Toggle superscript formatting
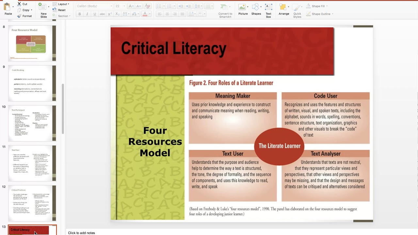This screenshot has width=418, height=235. click(110, 14)
